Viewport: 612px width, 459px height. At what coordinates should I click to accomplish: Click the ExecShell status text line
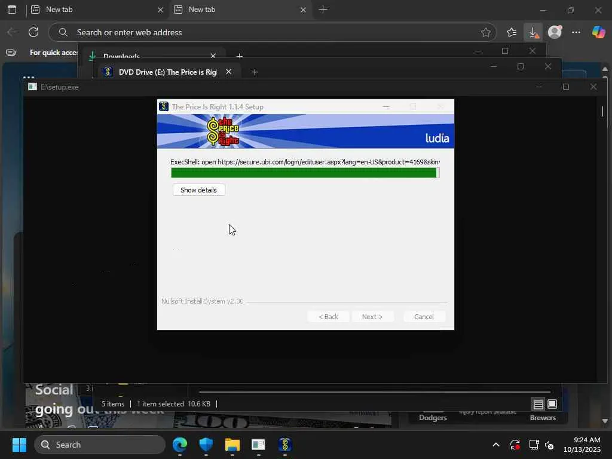click(305, 161)
